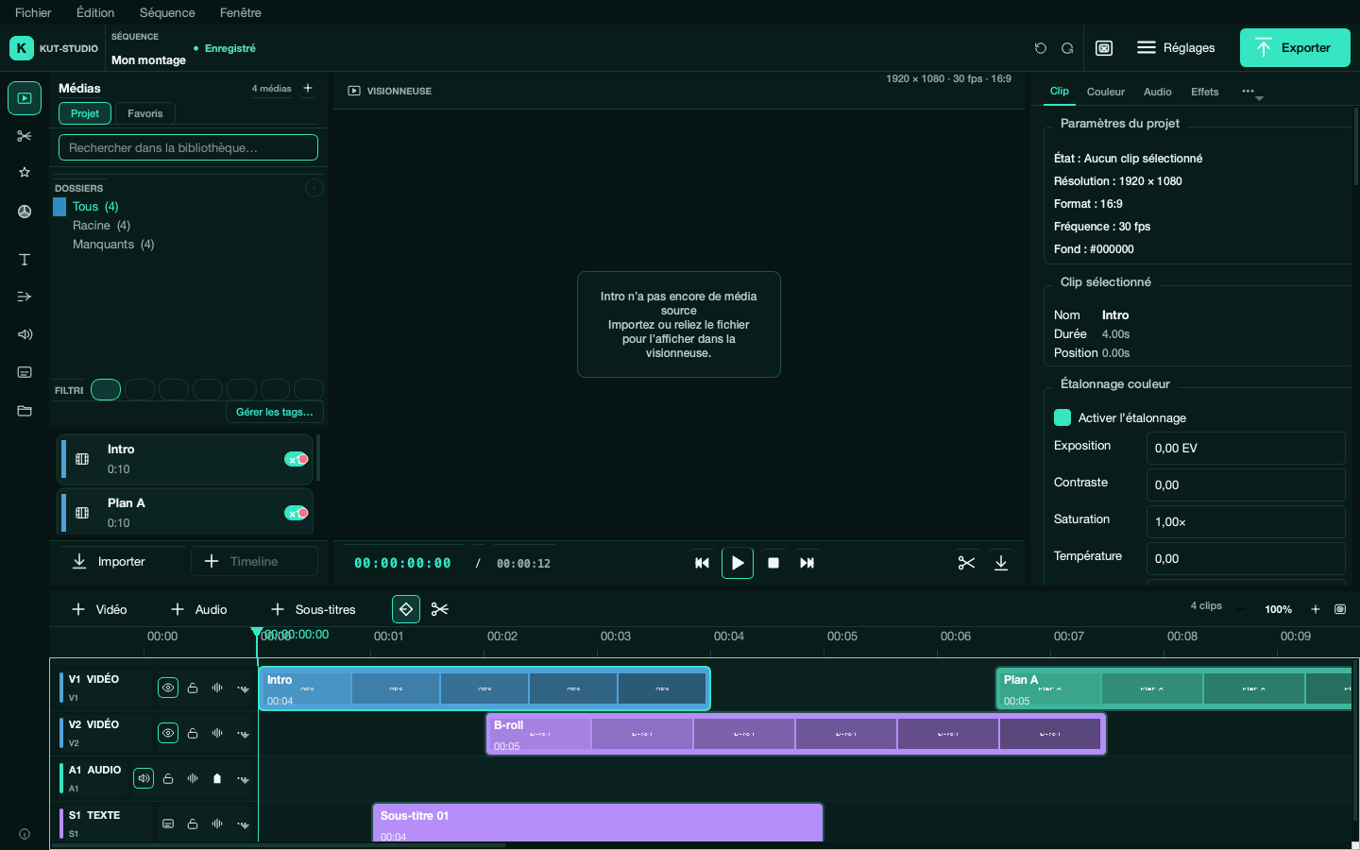Skip to next in the viewer

(x=807, y=563)
